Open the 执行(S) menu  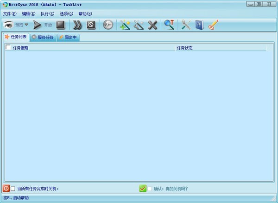[x=47, y=14]
